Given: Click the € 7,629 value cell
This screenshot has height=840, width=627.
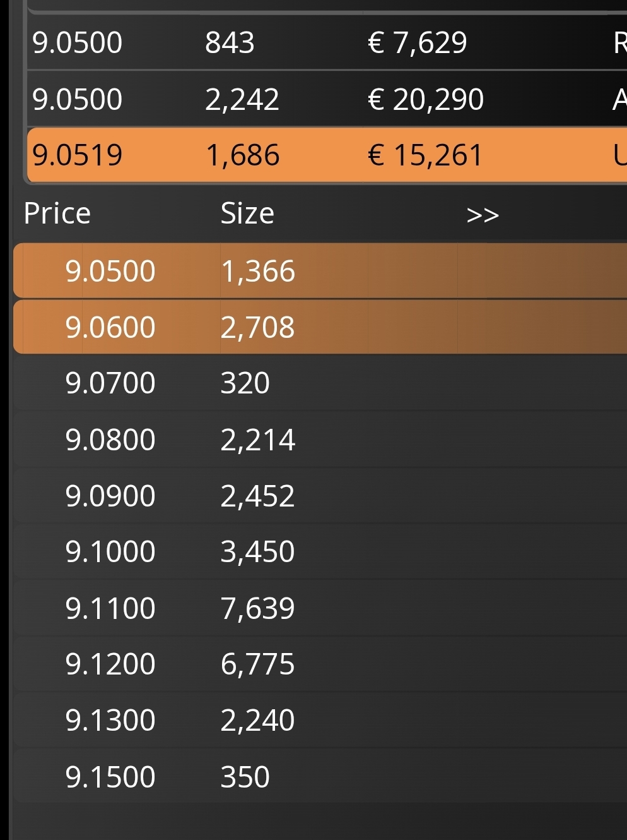Looking at the screenshot, I should [417, 43].
